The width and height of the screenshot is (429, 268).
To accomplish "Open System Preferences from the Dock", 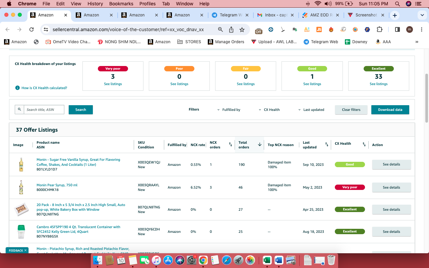I will (191, 260).
